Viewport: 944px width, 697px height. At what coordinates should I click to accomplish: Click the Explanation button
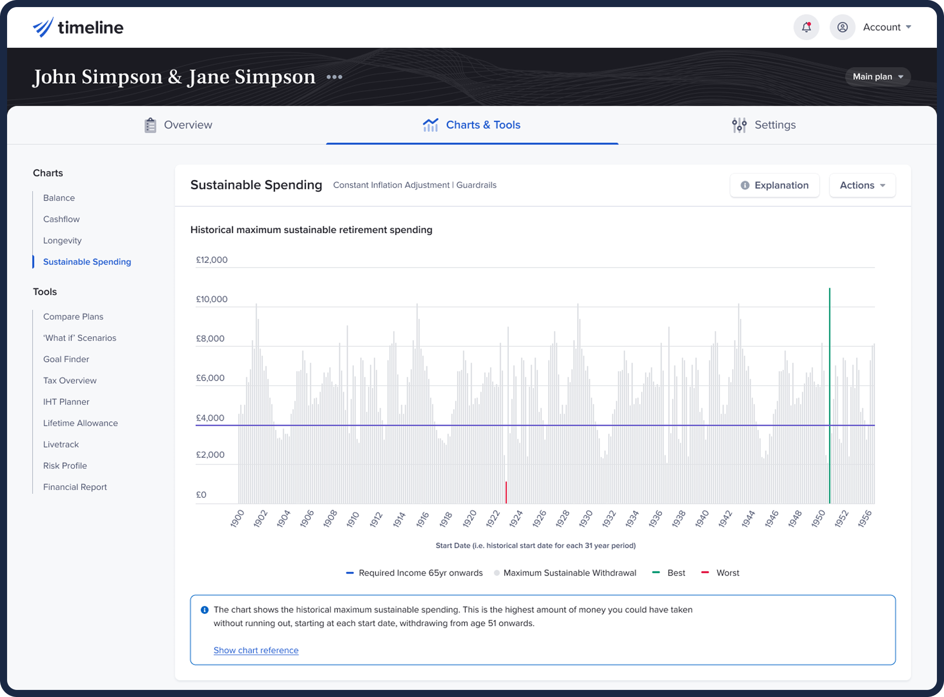coord(774,185)
